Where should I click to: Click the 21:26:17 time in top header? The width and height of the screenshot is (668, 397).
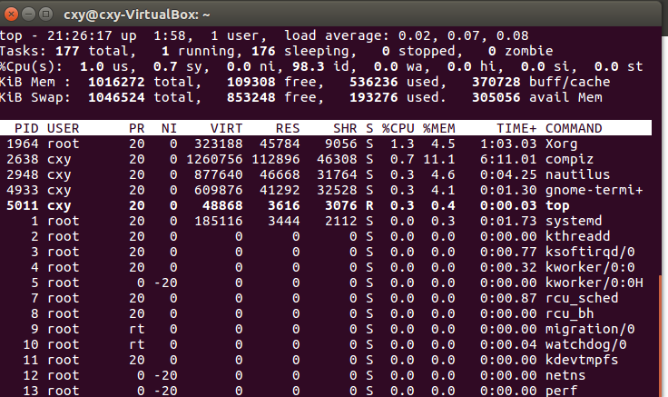(80, 35)
